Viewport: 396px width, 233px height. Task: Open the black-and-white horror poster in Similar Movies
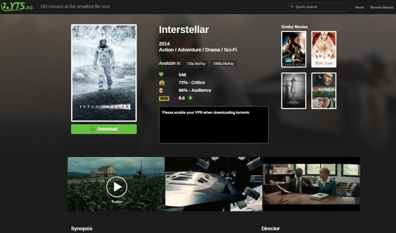coord(294,91)
